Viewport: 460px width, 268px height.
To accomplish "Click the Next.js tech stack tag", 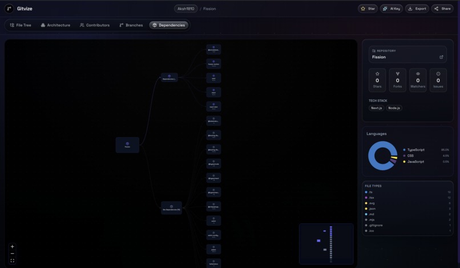I will [377, 108].
